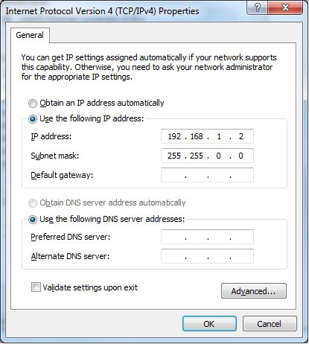Enable Validate settings upon exit checkbox
The image size is (309, 344).
coord(36,287)
